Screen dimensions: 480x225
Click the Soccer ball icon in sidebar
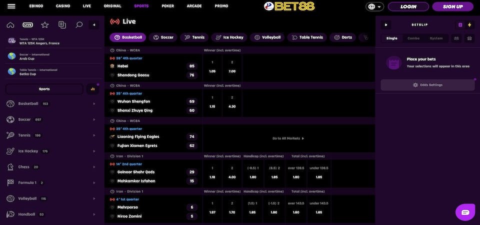[x=10, y=119]
